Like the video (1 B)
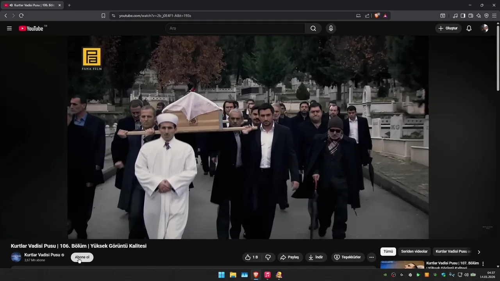This screenshot has height=281, width=500. pyautogui.click(x=252, y=257)
